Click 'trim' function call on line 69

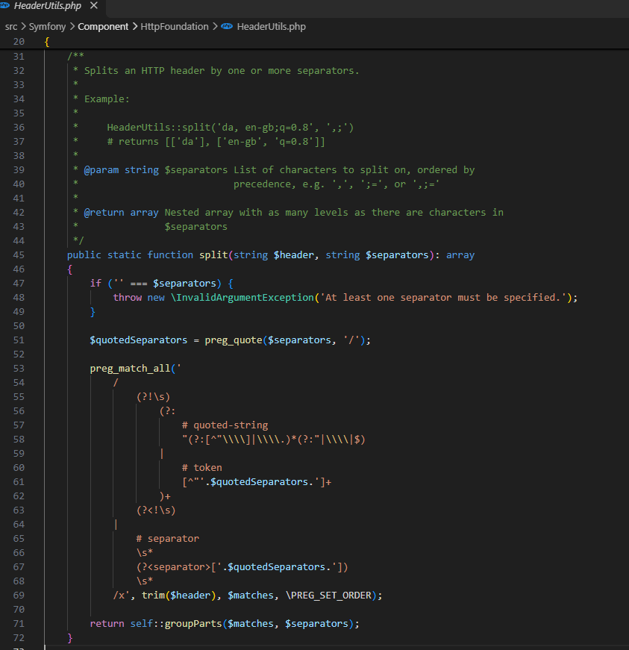153,596
